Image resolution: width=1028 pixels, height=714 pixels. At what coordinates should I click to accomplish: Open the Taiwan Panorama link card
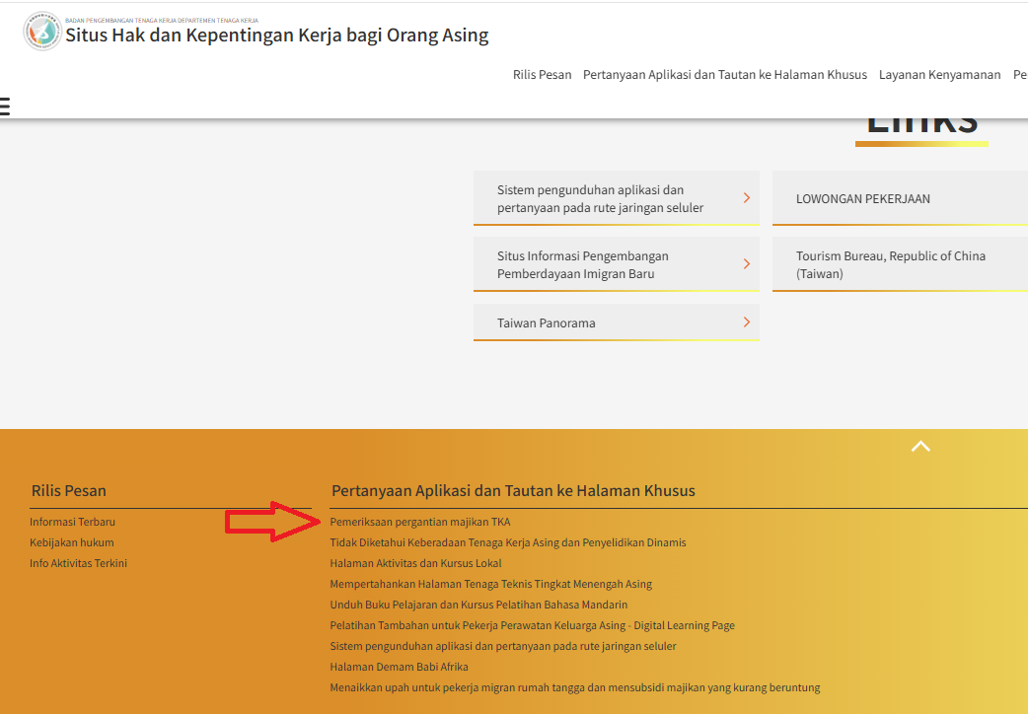coord(617,321)
